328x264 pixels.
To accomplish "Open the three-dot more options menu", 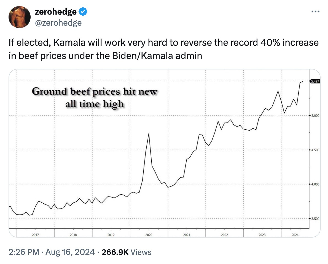I will coord(315,12).
